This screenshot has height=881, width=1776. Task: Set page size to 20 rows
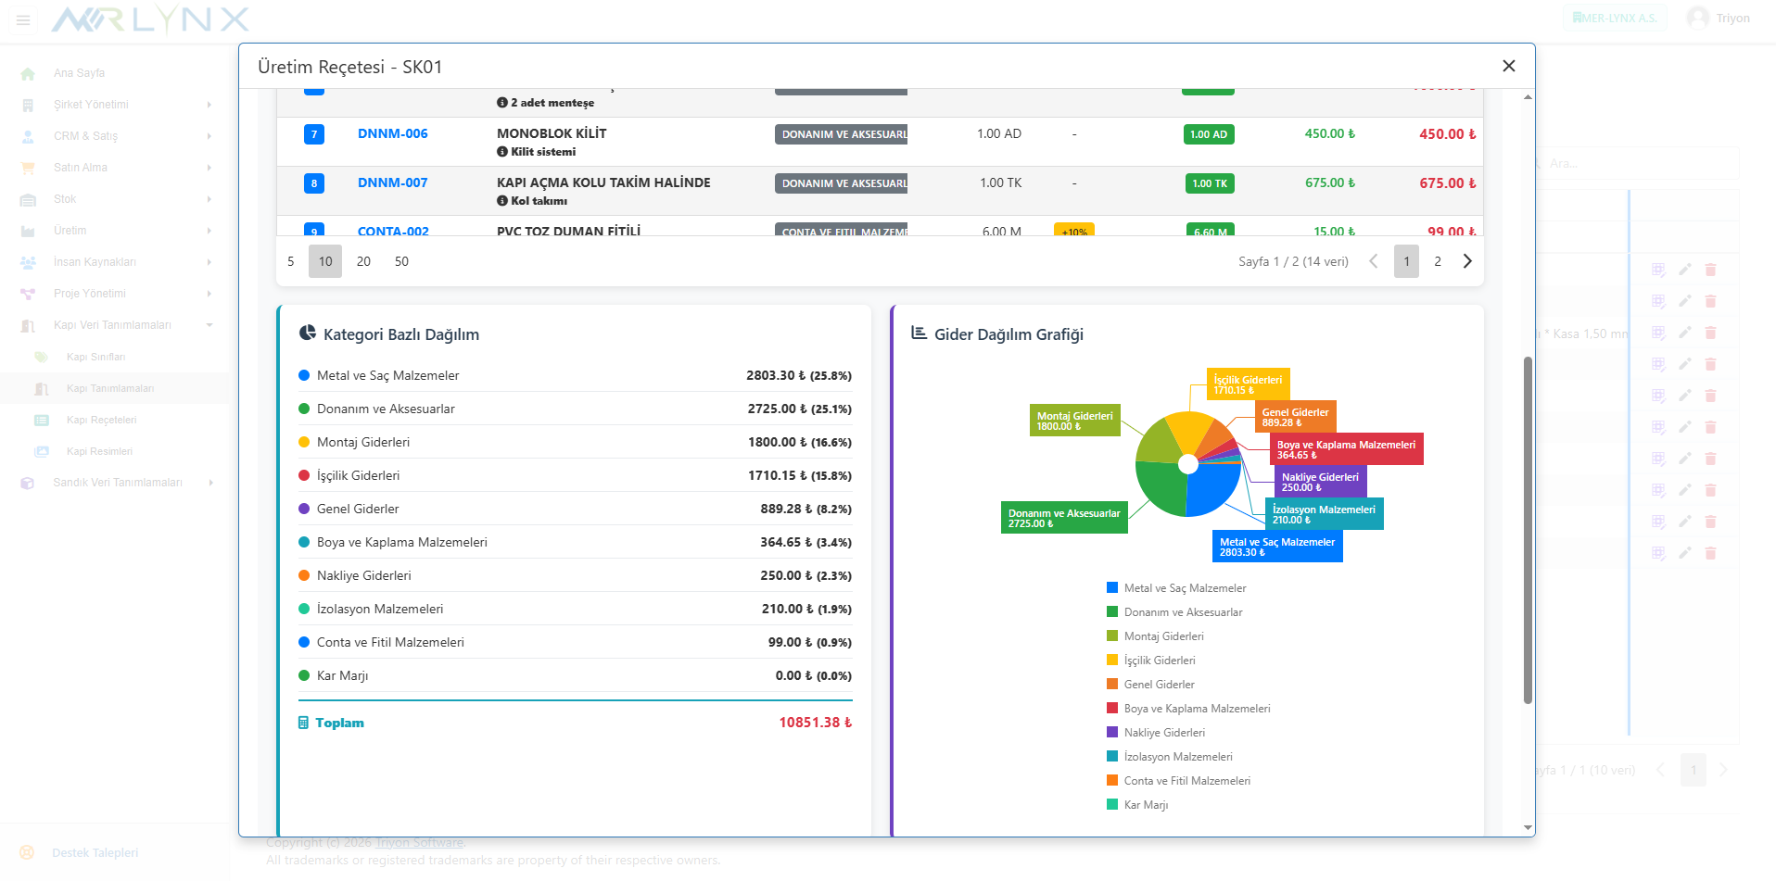coord(363,261)
